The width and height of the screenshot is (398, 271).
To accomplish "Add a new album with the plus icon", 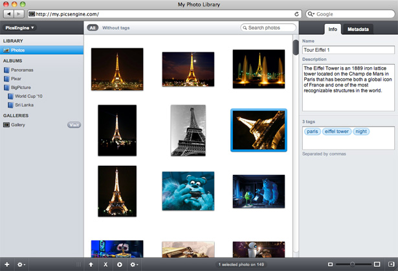I will pyautogui.click(x=7, y=265).
